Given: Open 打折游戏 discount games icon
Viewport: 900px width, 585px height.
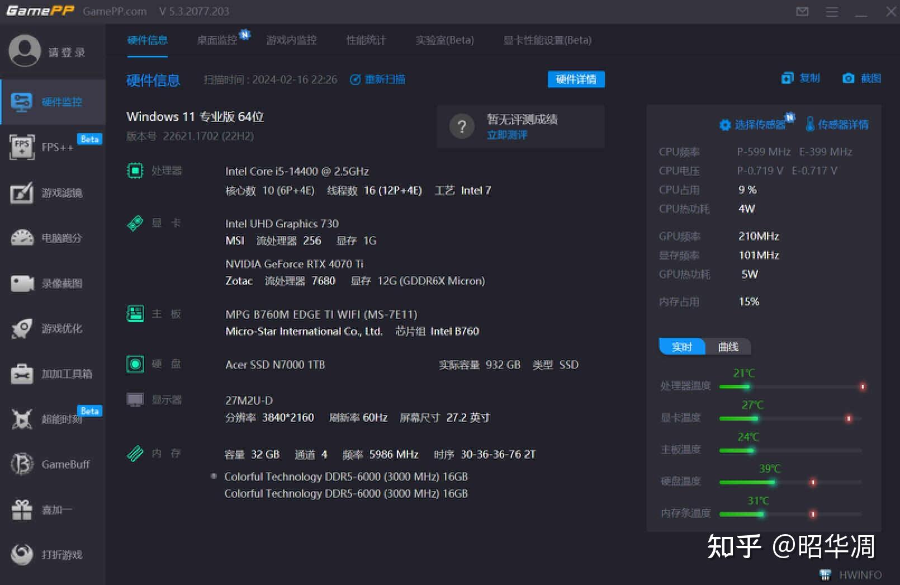Looking at the screenshot, I should [x=22, y=555].
